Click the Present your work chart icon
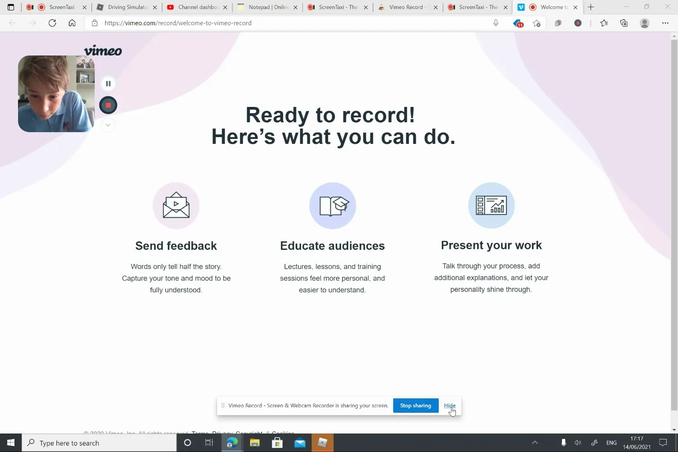Image resolution: width=678 pixels, height=452 pixels. [x=492, y=205]
